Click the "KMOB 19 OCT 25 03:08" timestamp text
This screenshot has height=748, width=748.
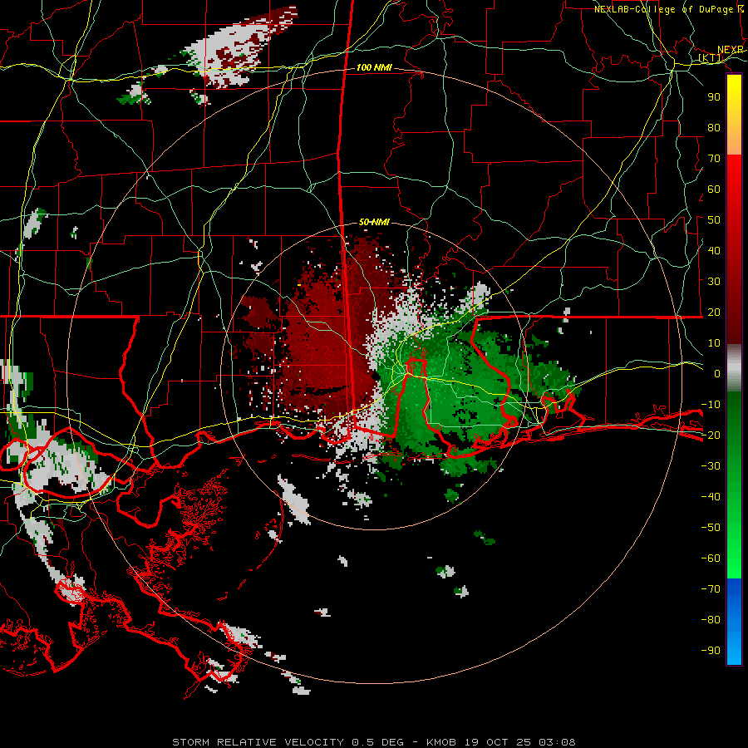[x=501, y=742]
